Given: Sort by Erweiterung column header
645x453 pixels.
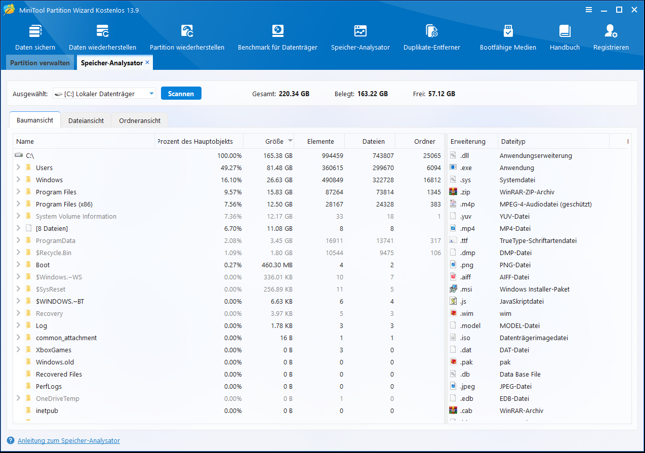Looking at the screenshot, I should click(x=472, y=142).
